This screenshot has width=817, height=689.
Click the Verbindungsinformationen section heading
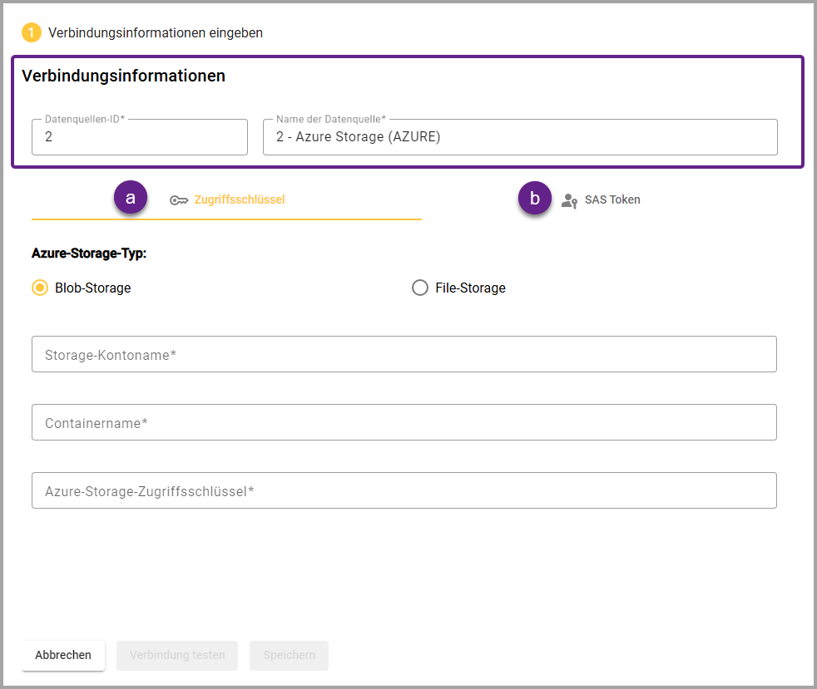[x=123, y=76]
